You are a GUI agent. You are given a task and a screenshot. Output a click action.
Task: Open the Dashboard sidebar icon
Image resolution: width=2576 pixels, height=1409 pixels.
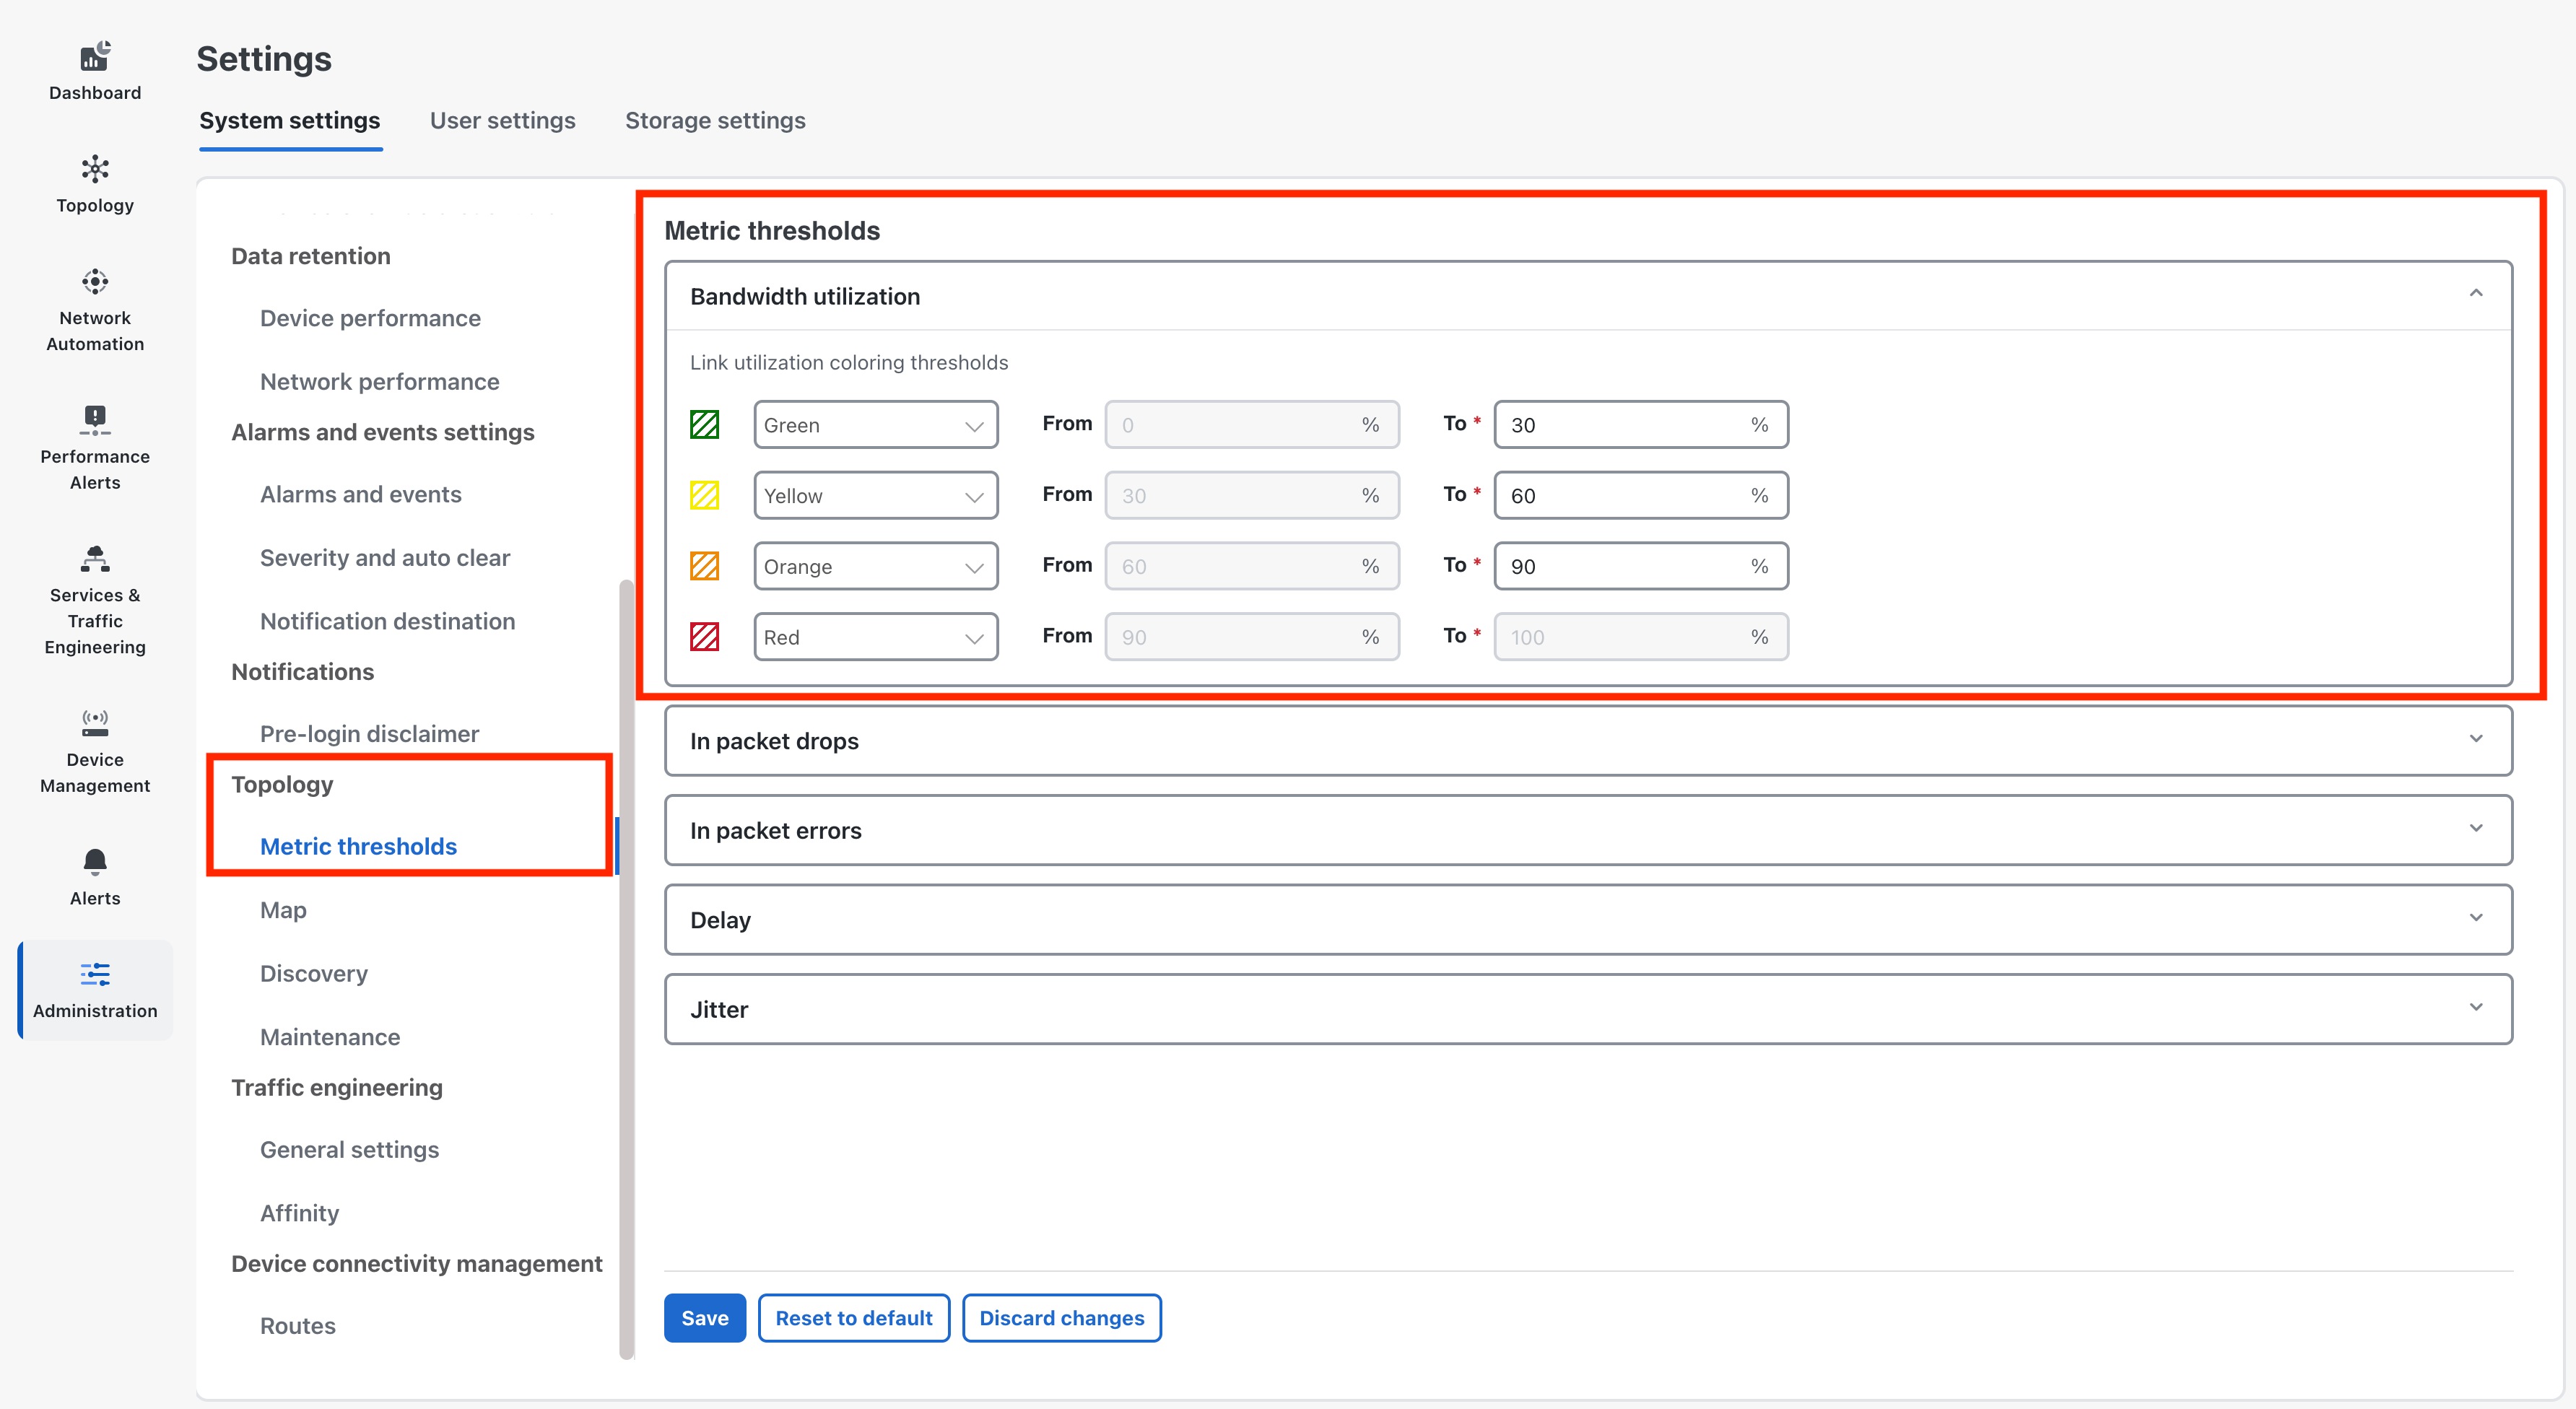pyautogui.click(x=95, y=71)
